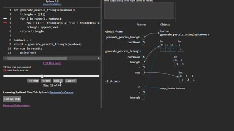Click the code scrollbar right arrow
Image resolution: width=234 pixels, height=131 pixels.
pos(99,58)
